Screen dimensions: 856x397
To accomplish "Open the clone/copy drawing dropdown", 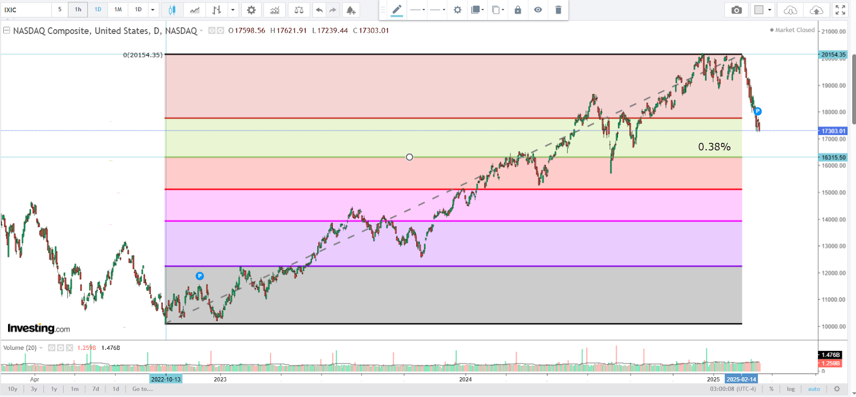I will (498, 10).
